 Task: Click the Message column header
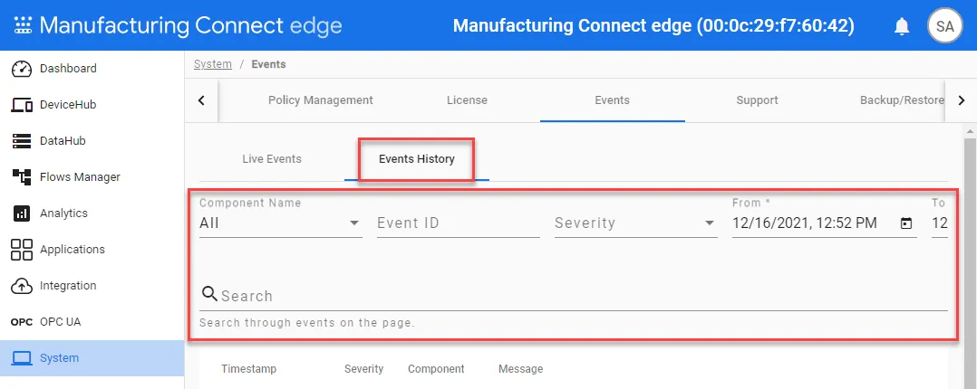click(x=521, y=369)
